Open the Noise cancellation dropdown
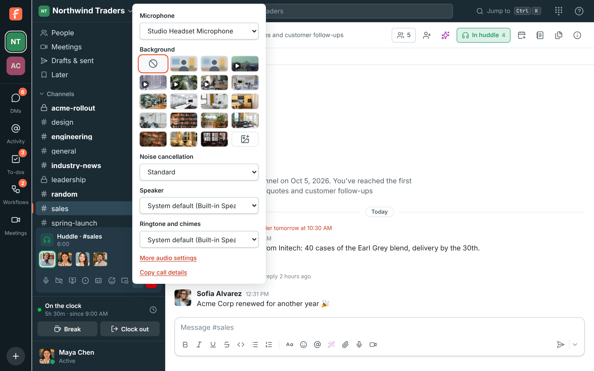This screenshot has width=594, height=371. [199, 172]
